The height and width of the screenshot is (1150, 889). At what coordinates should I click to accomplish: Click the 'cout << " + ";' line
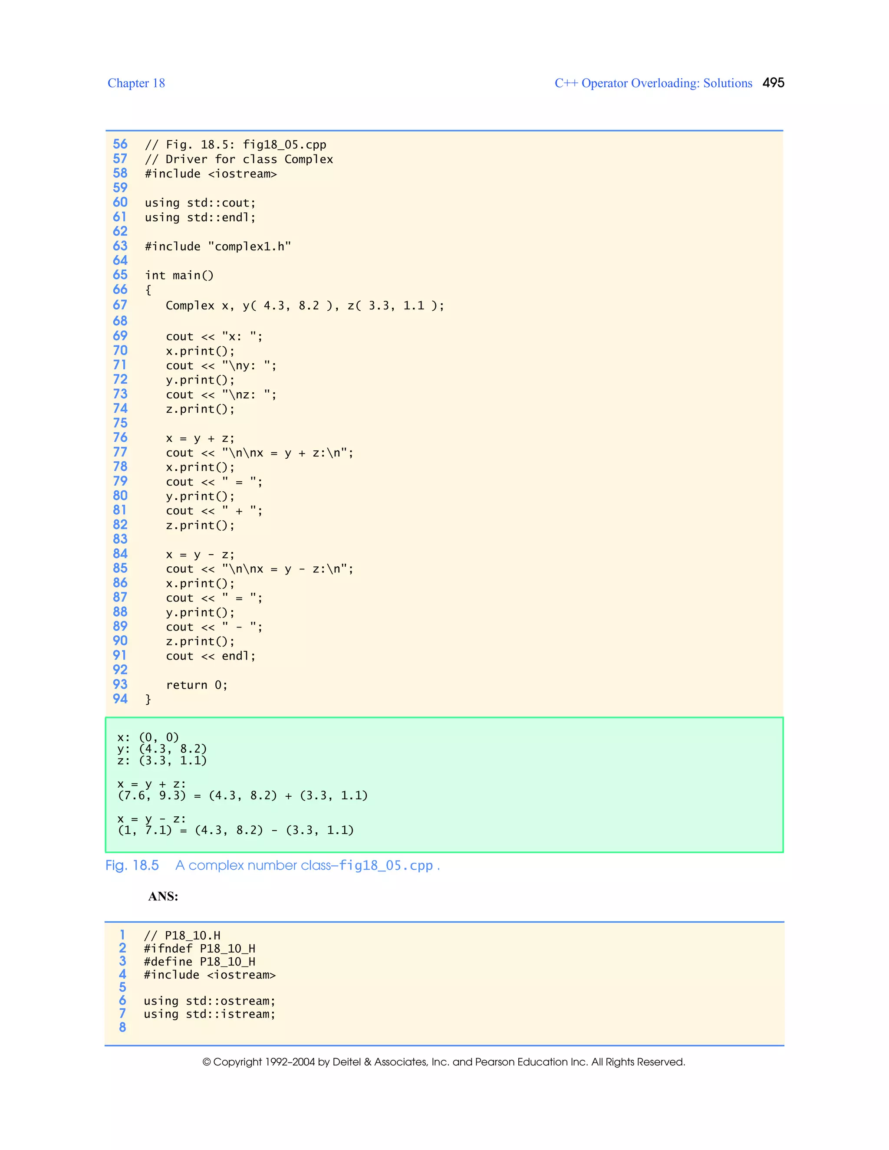(214, 511)
